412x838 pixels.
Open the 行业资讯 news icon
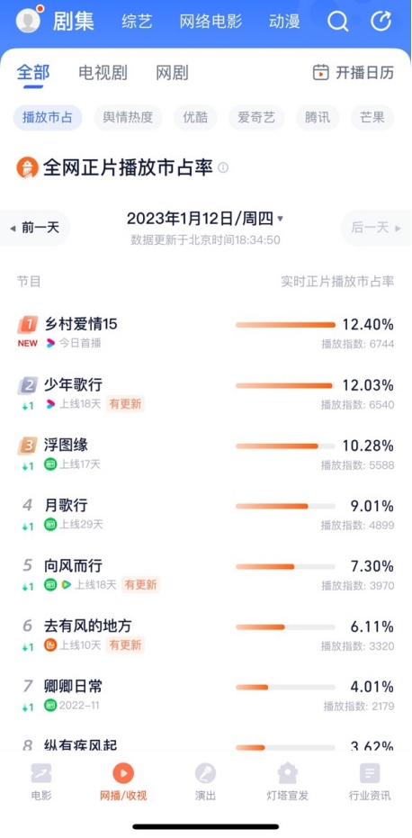pyautogui.click(x=369, y=773)
